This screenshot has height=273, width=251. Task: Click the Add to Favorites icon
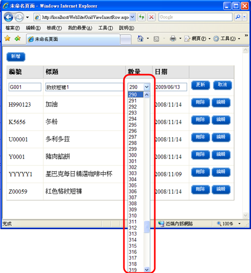(18, 38)
